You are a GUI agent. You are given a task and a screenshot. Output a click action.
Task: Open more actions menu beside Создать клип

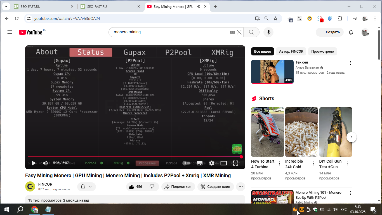[x=240, y=187]
